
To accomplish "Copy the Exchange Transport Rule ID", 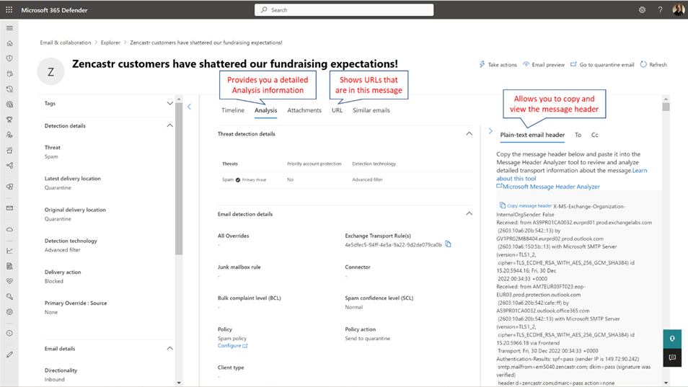I will coord(448,244).
